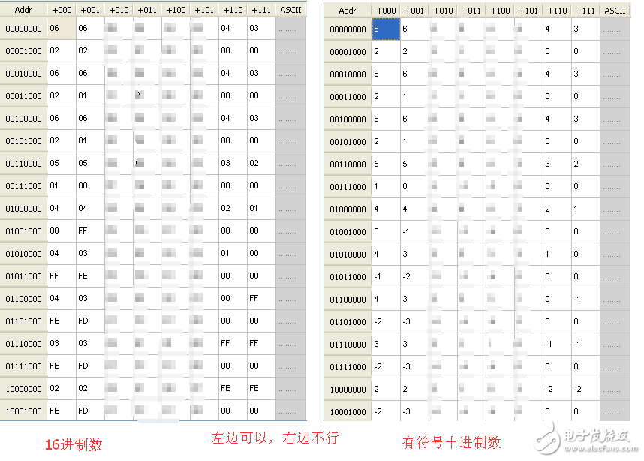Click ASCII dots in decimal row 01111000
This screenshot has height=461, width=644.
click(x=612, y=369)
